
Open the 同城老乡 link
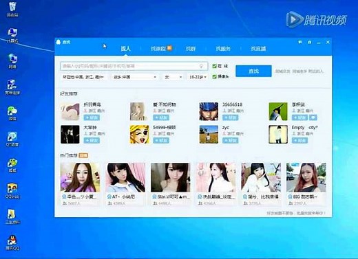[x=299, y=71]
